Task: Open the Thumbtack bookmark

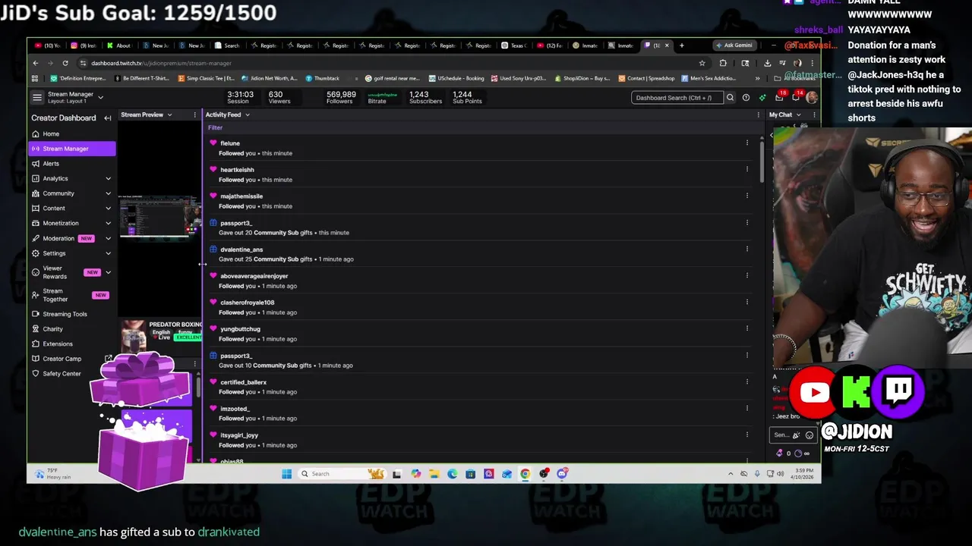Action: click(x=323, y=78)
